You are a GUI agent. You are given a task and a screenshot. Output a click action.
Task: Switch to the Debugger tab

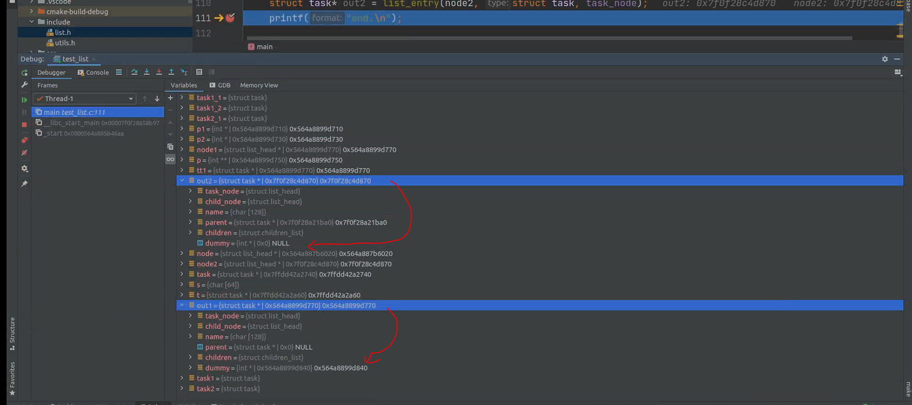click(x=51, y=72)
